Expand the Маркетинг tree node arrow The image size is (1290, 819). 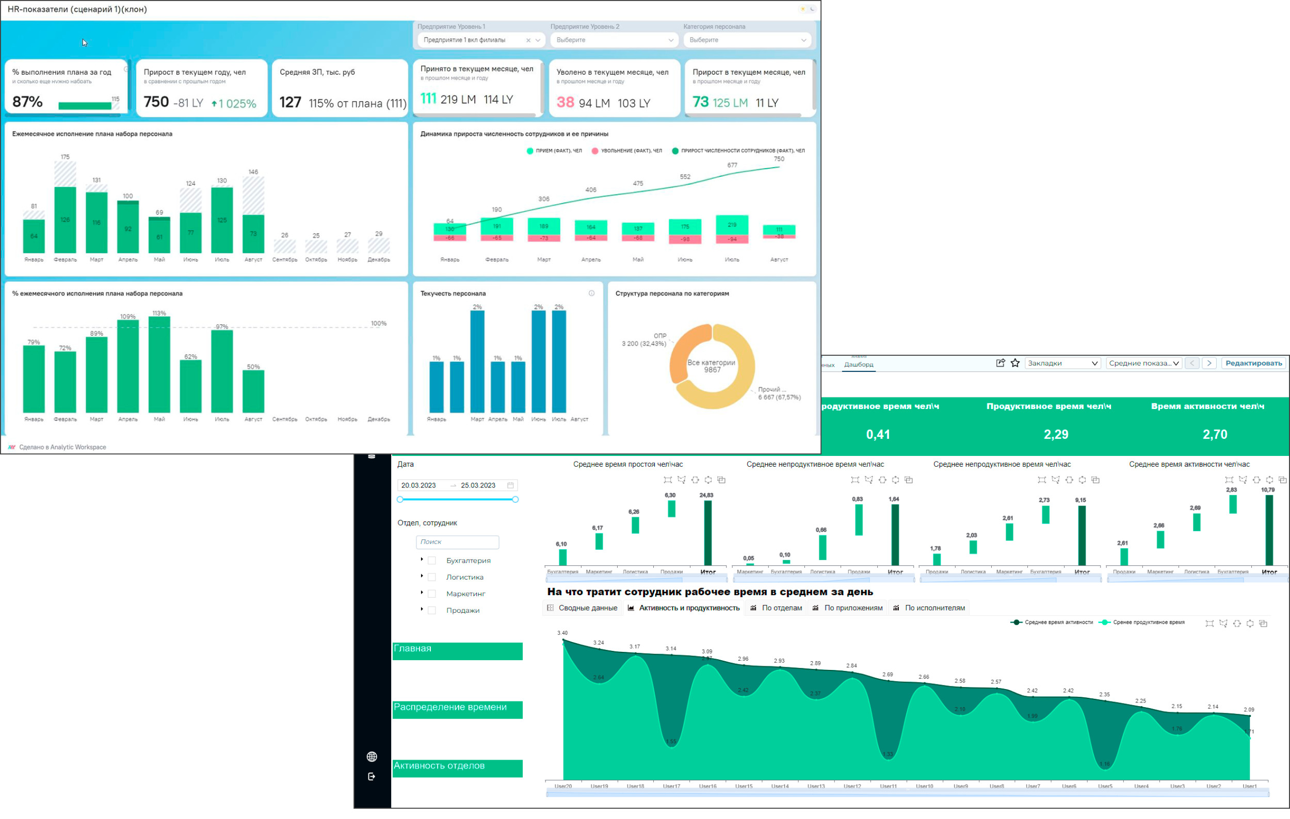pos(422,593)
